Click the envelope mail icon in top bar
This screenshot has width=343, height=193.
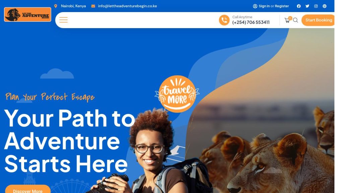(93, 6)
